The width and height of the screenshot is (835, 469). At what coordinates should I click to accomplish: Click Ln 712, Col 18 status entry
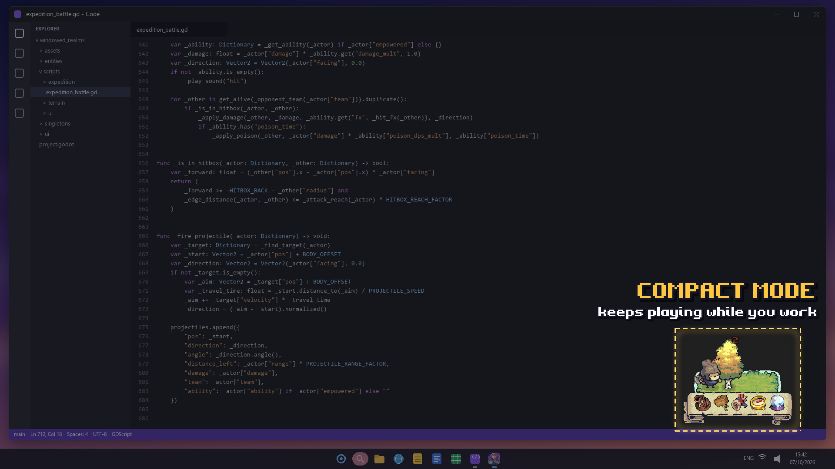(x=46, y=434)
